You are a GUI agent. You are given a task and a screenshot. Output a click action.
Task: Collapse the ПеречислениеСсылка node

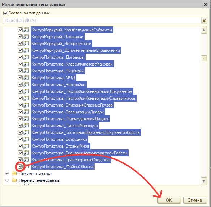7,180
